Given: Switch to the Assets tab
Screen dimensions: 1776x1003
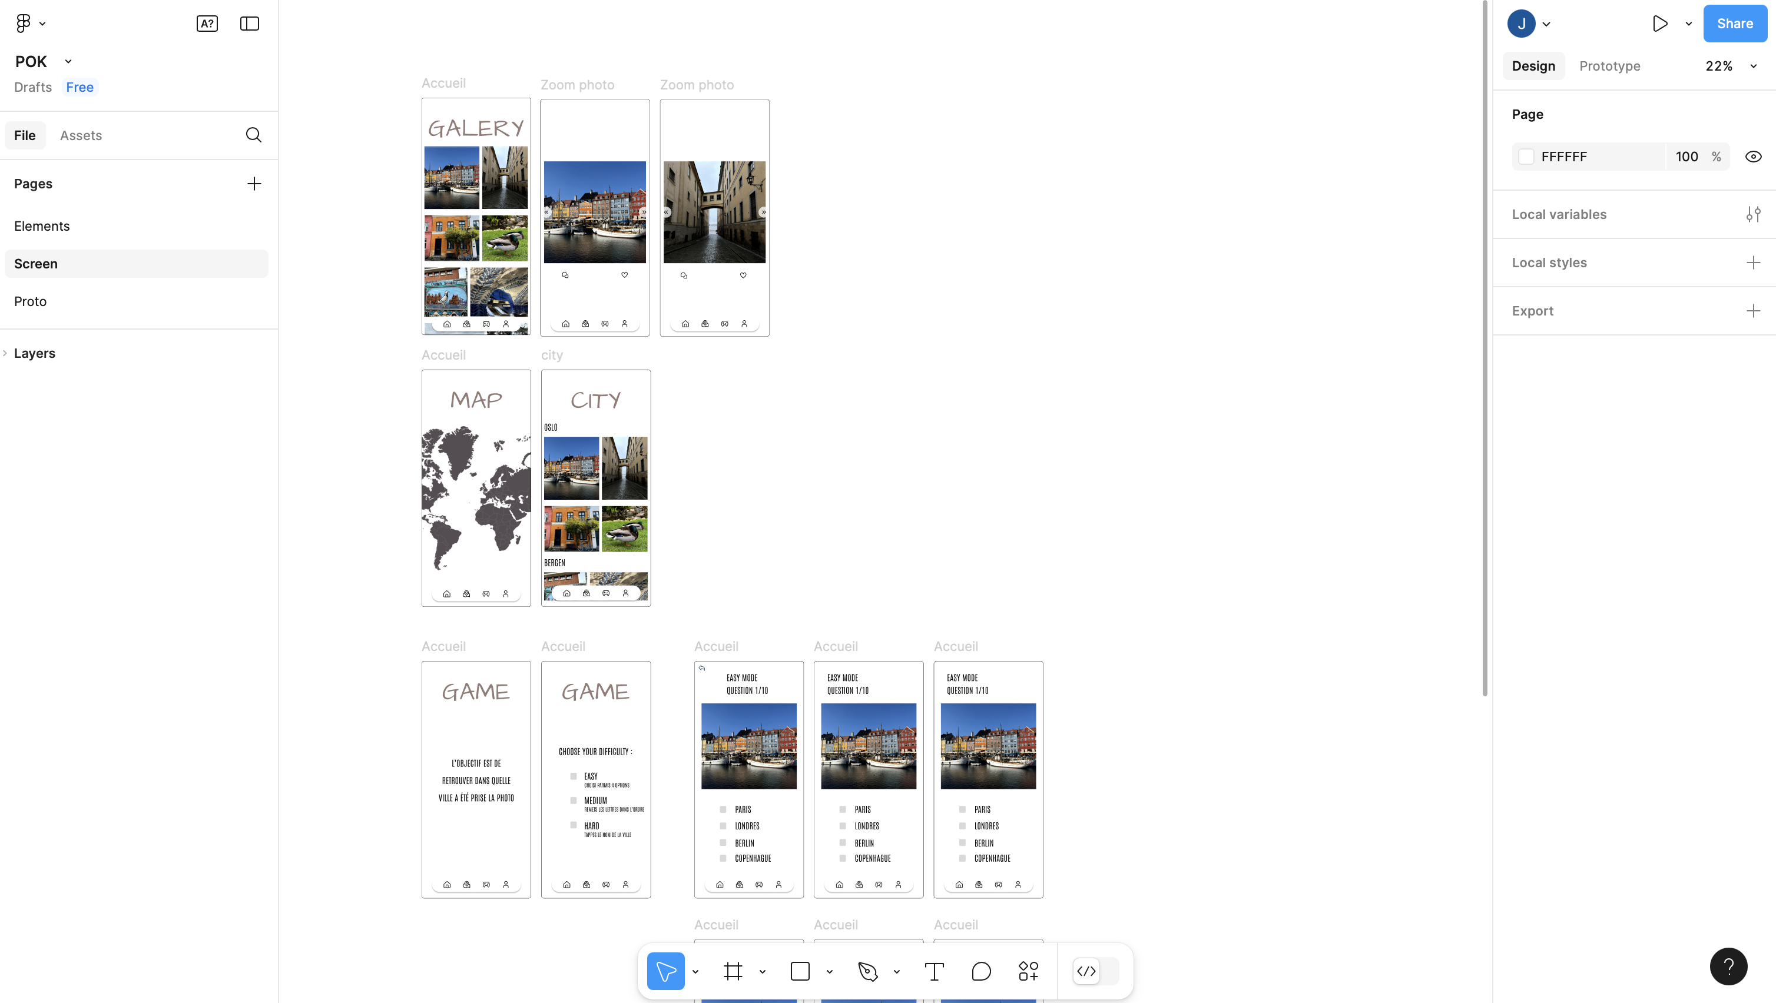Looking at the screenshot, I should click(x=81, y=135).
